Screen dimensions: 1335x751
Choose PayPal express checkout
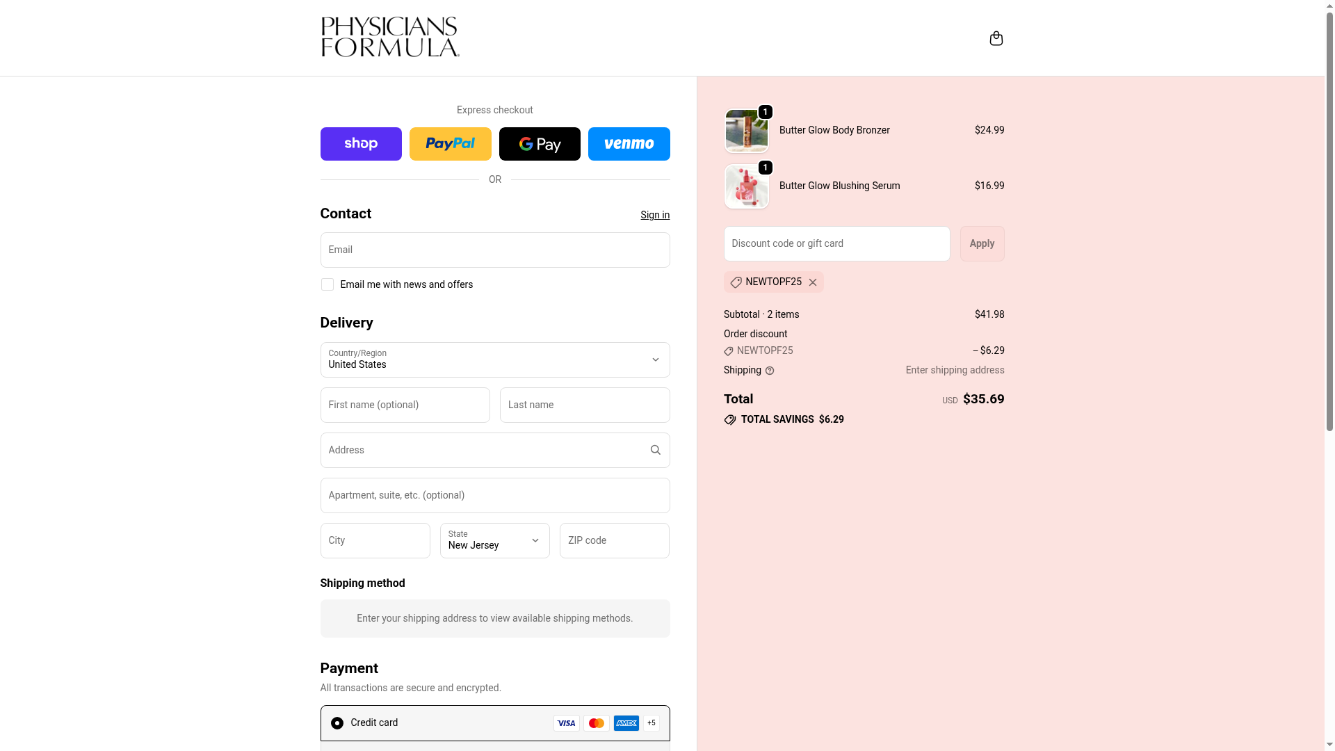[x=450, y=144]
